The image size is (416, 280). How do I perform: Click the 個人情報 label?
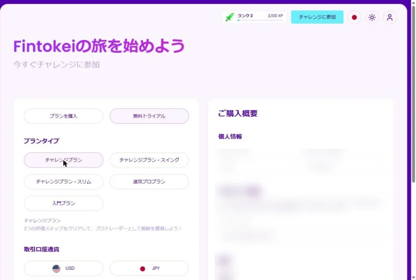pyautogui.click(x=230, y=137)
